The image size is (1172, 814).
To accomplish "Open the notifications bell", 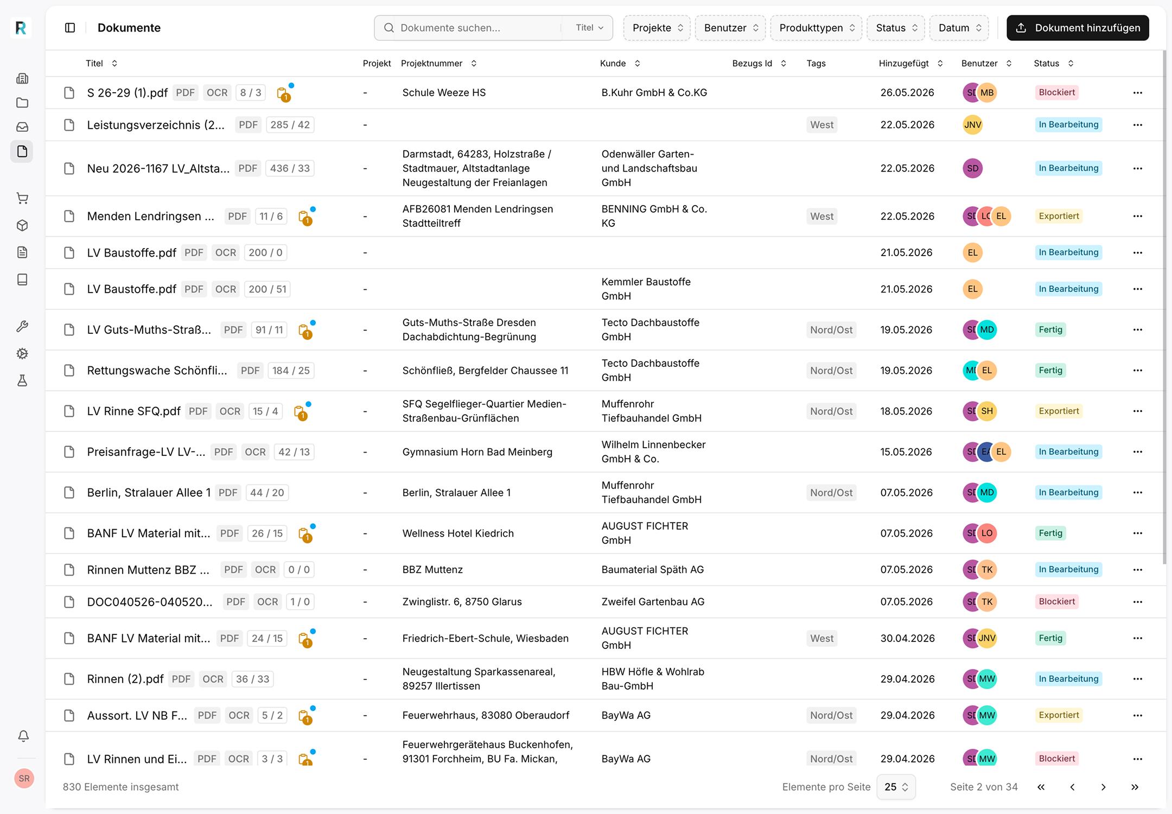I will click(x=23, y=736).
